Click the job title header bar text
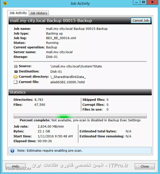 click(x=51, y=21)
